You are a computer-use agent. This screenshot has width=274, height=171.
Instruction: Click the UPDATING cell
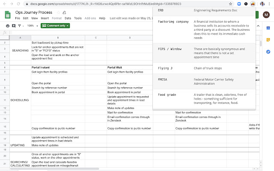coord(20,145)
